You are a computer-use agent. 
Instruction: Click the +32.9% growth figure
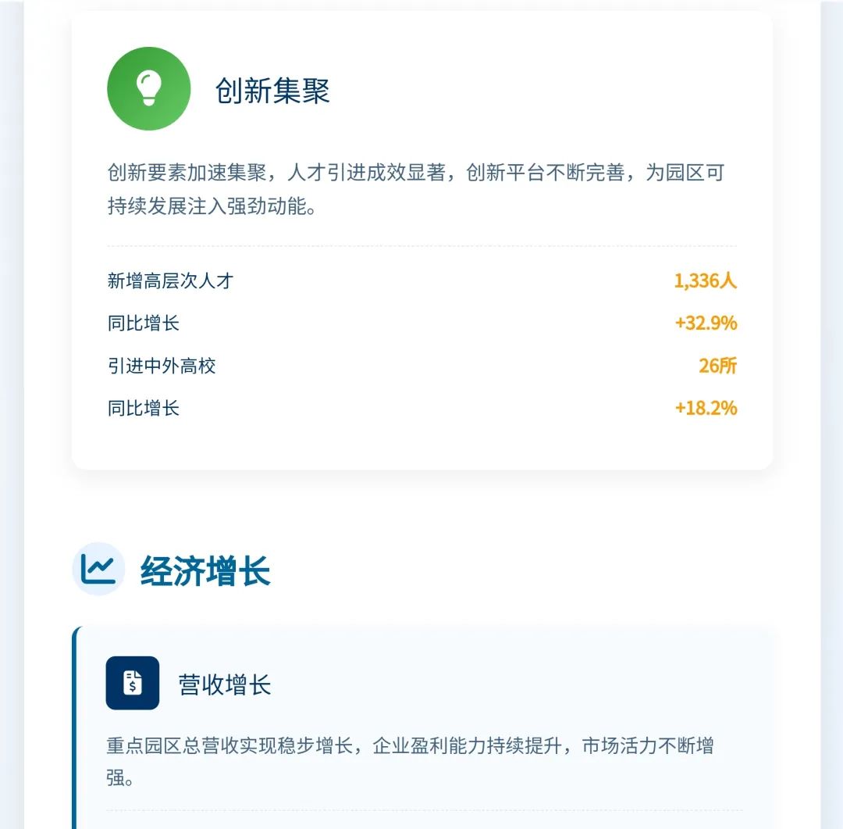706,323
